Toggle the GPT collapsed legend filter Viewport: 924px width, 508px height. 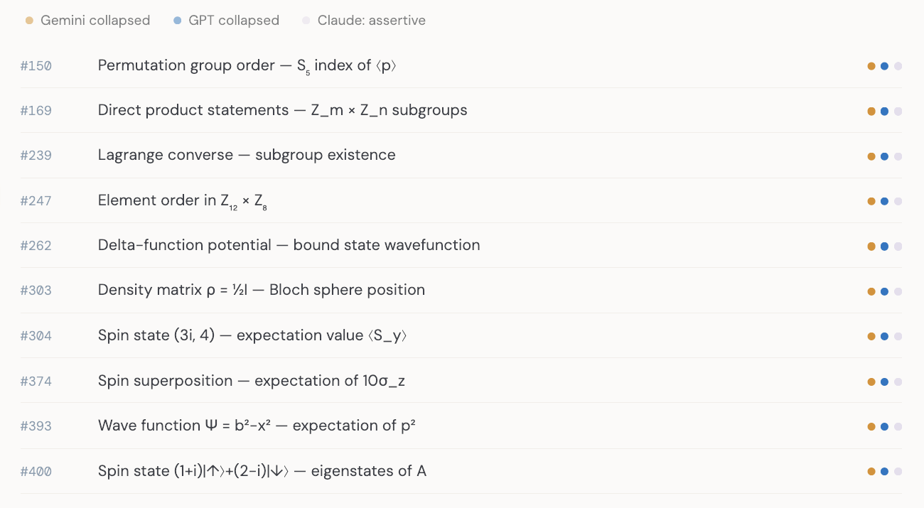coord(227,21)
